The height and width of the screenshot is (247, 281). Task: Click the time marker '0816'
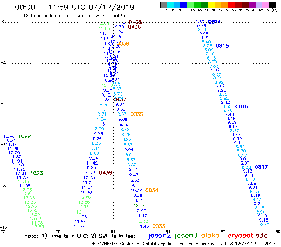click(242, 106)
